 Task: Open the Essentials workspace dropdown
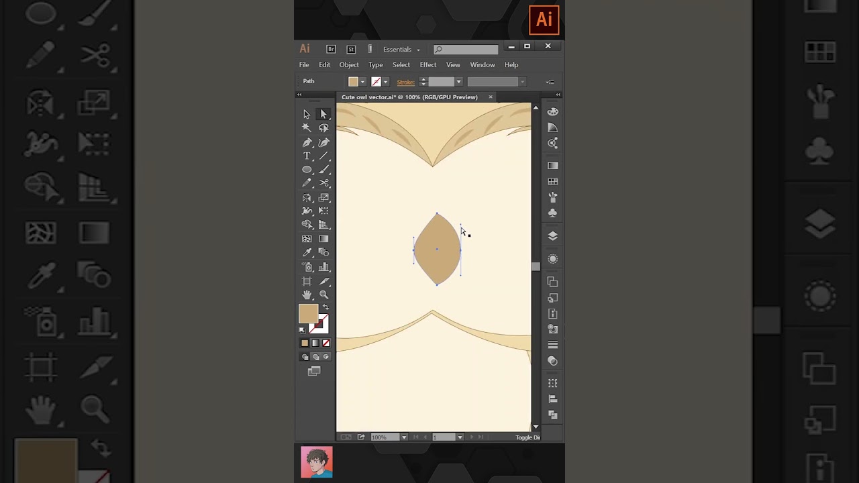[x=401, y=49]
